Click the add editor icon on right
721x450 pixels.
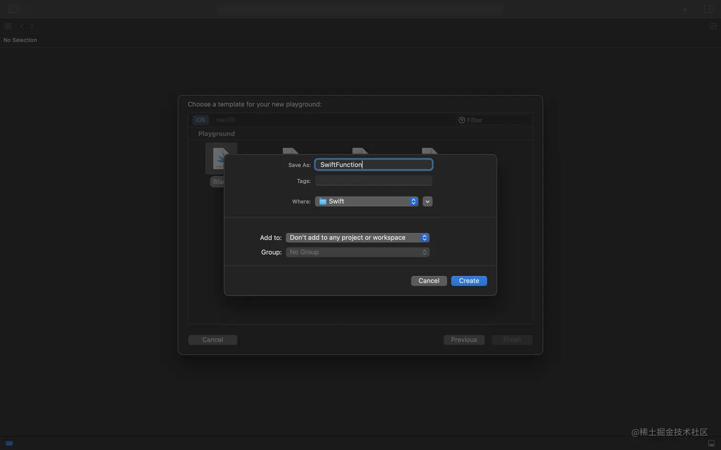713,26
